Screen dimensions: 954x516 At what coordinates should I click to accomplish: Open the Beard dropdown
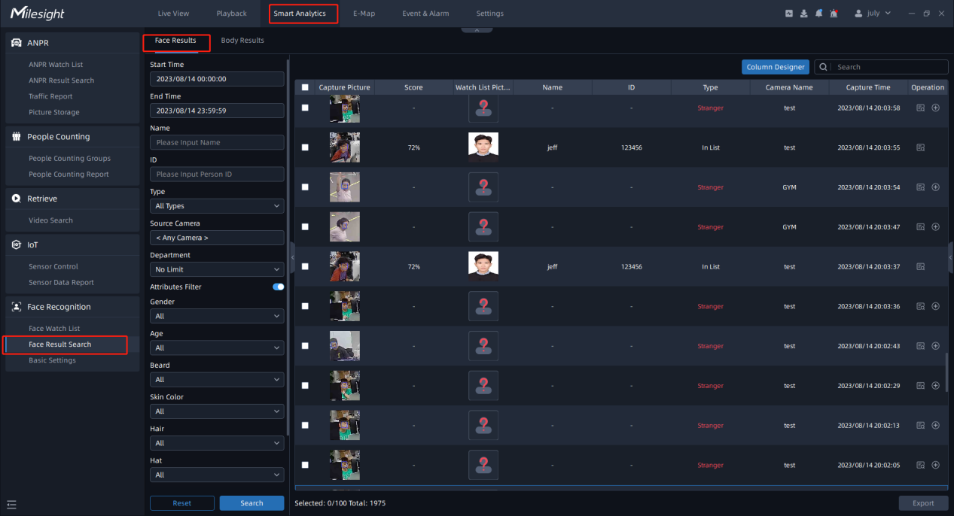coord(217,380)
